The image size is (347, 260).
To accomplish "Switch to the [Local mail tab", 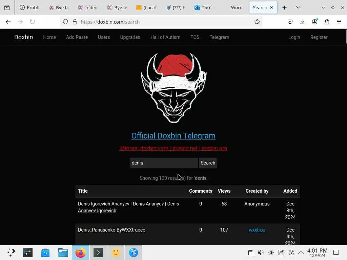I will tap(146, 7).
